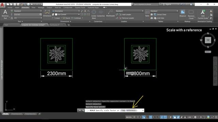Open the View ribbon tab
The height and width of the screenshot is (122, 218).
[33, 7]
